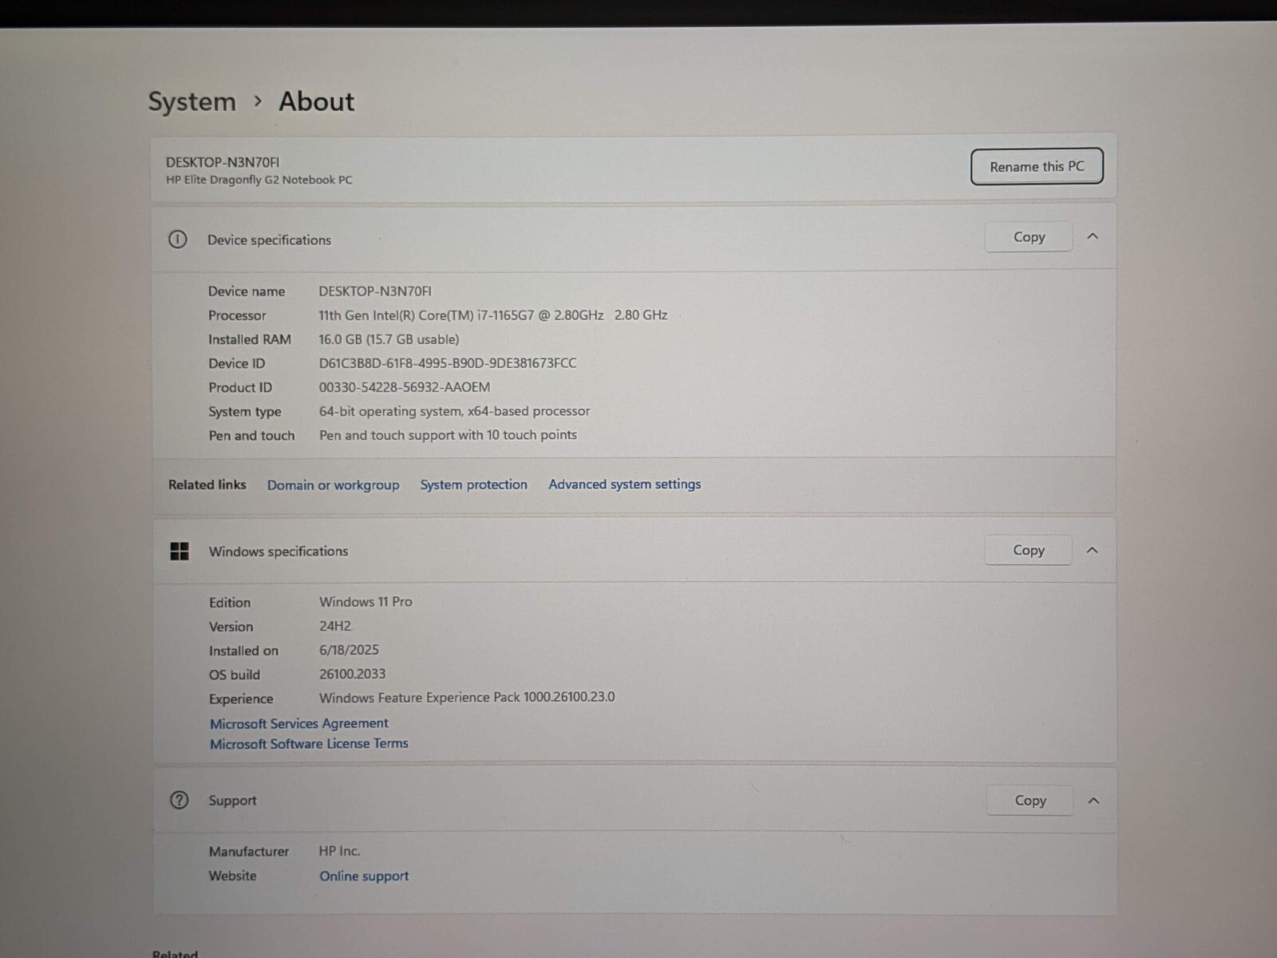Click Manufacturer value HP Inc.
Screen dimensions: 1277x958
pos(339,851)
